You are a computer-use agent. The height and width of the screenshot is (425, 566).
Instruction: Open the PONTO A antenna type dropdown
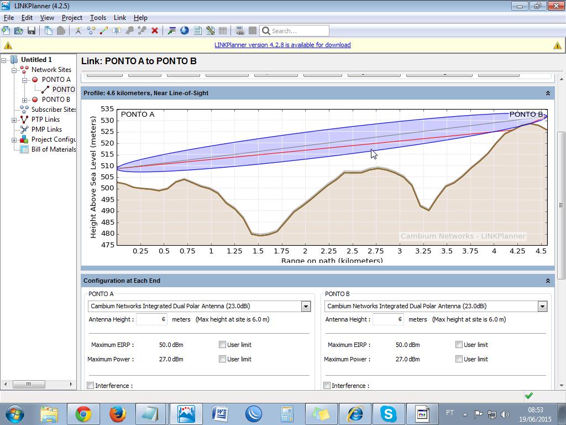click(x=306, y=306)
